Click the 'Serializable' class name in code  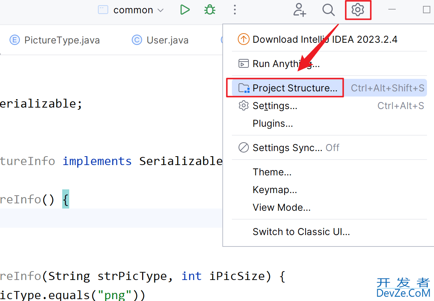coord(181,161)
